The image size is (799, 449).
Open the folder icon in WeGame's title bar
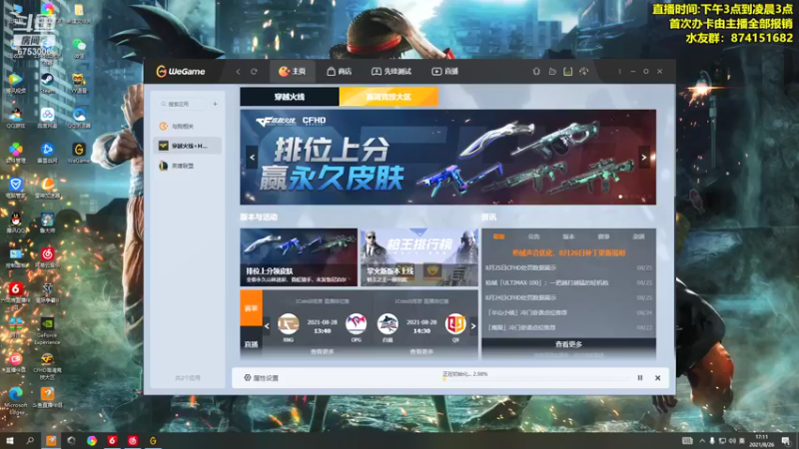click(552, 72)
